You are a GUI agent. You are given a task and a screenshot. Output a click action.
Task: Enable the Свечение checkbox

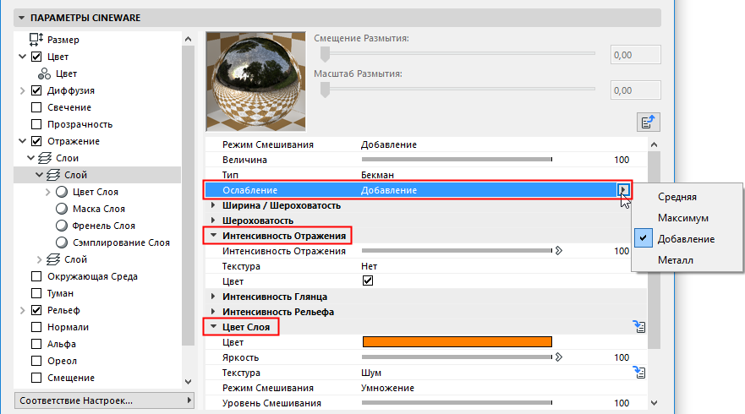pos(36,107)
